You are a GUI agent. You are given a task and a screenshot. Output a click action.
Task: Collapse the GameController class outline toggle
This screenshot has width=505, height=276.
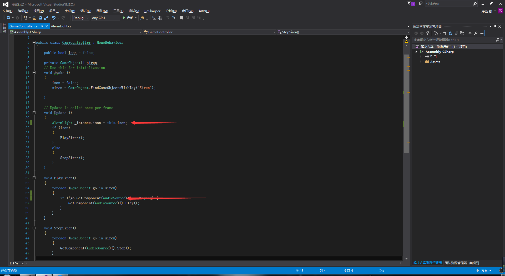34,42
